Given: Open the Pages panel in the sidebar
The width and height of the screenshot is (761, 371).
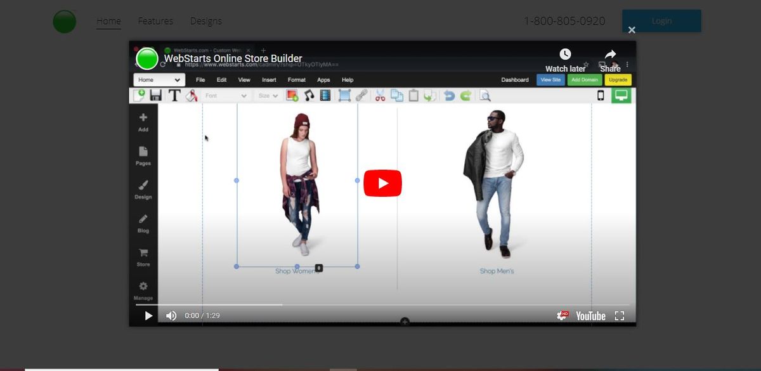Looking at the screenshot, I should pos(143,154).
